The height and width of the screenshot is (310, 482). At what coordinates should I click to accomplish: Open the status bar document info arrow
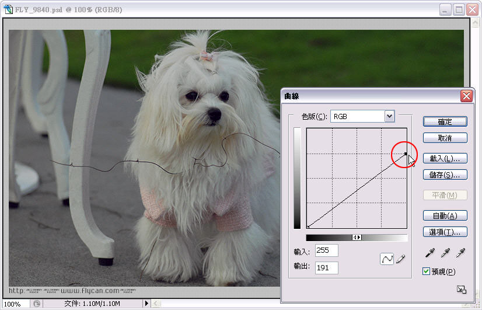point(146,304)
